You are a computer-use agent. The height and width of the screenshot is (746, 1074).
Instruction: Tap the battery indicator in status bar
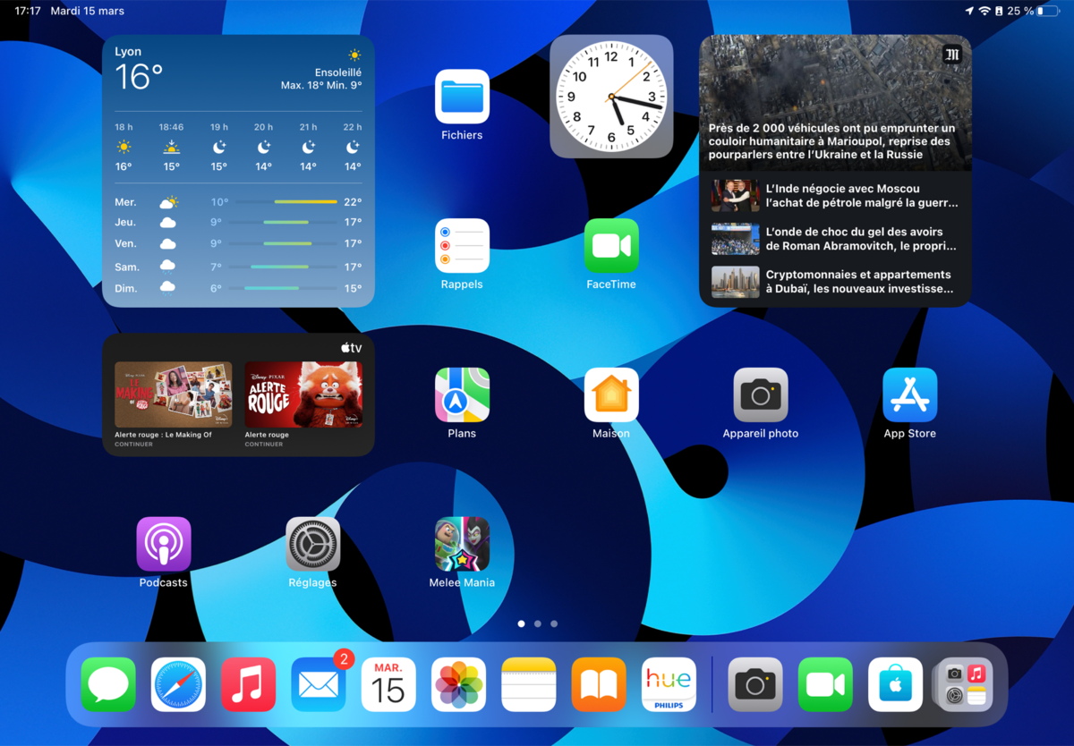click(1048, 11)
